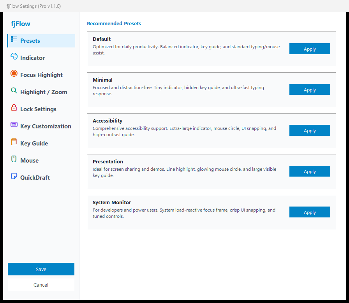Open the Presets section
This screenshot has height=303, width=349.
point(41,41)
